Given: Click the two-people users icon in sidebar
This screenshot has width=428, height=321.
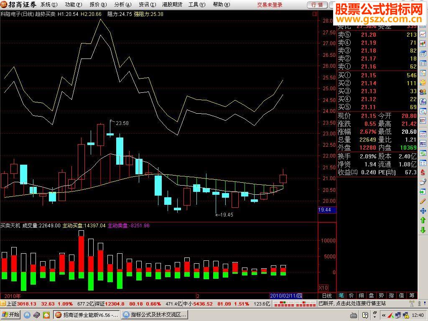Looking at the screenshot, I should click(423, 92).
